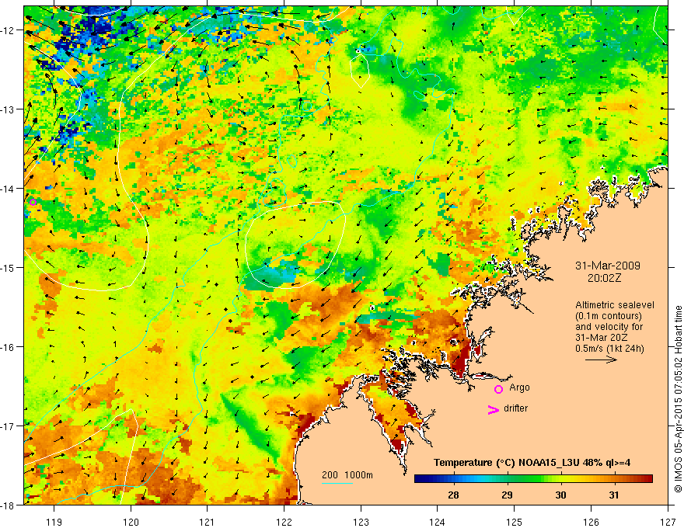Click the longitude label 119
Screen dimensions: 684x528
54,522
